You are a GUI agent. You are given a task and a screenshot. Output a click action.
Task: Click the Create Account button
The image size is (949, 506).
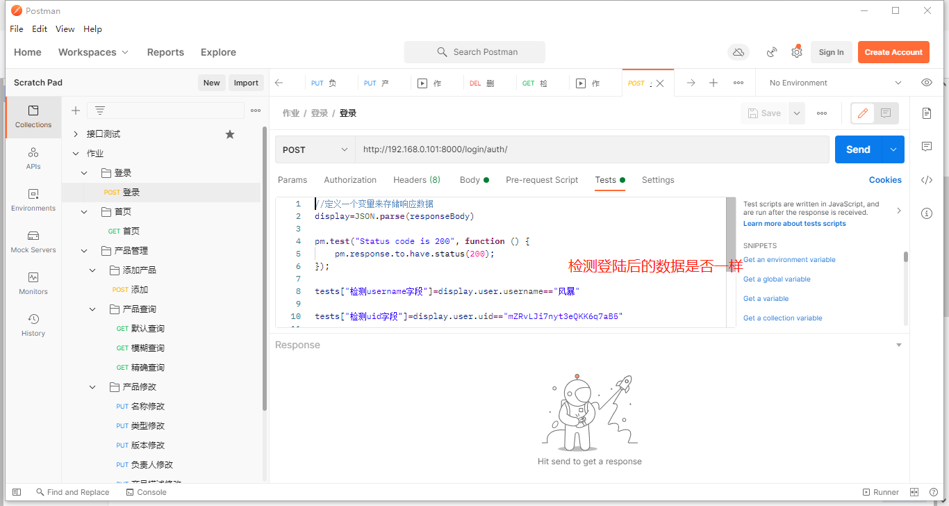click(x=893, y=52)
